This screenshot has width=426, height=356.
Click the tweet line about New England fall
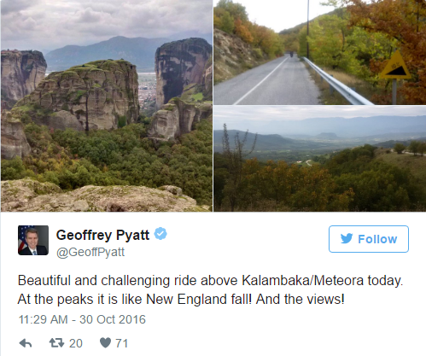click(181, 300)
